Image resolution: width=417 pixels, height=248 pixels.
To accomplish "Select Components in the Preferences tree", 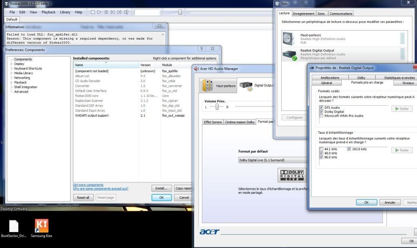I will pyautogui.click(x=23, y=59).
